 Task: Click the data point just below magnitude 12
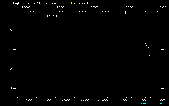151,71
